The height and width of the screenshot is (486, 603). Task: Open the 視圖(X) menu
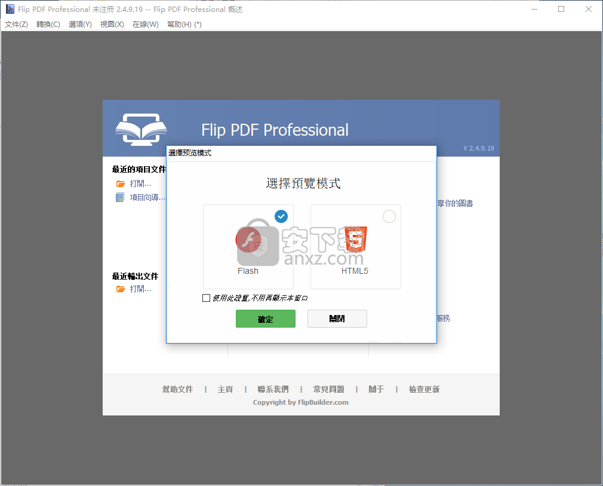[112, 25]
